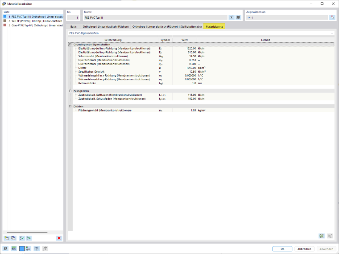This screenshot has height=254, width=339.
Task: Click the blue material color square
Action: coord(21,249)
